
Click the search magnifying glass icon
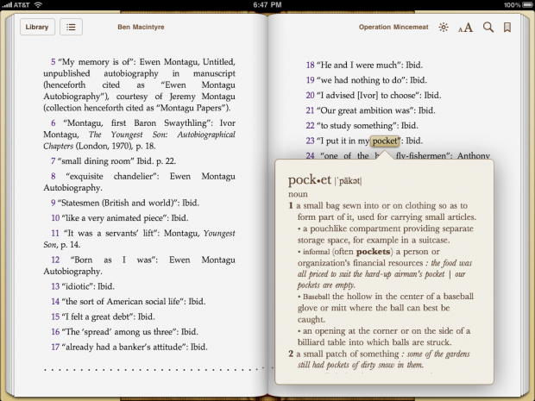click(488, 28)
